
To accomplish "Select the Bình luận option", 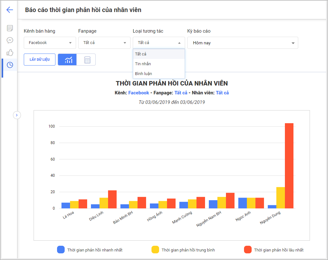I will (144, 73).
